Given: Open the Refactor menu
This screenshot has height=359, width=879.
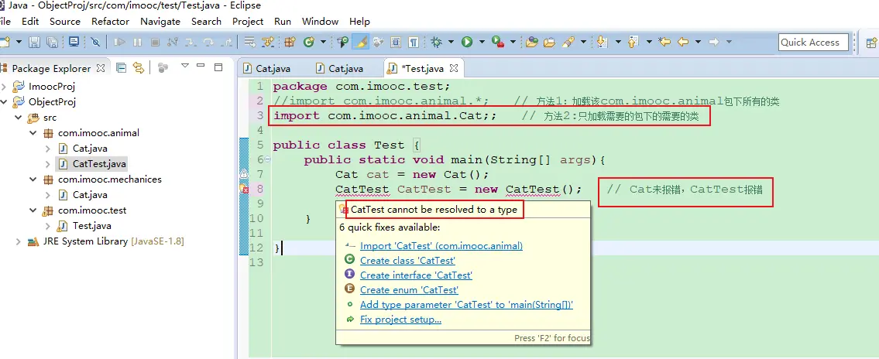Looking at the screenshot, I should pyautogui.click(x=110, y=21).
